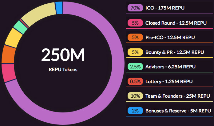Select the orange 5% Pre-ICO badge
Viewport: 214px width, 126px height.
135,37
